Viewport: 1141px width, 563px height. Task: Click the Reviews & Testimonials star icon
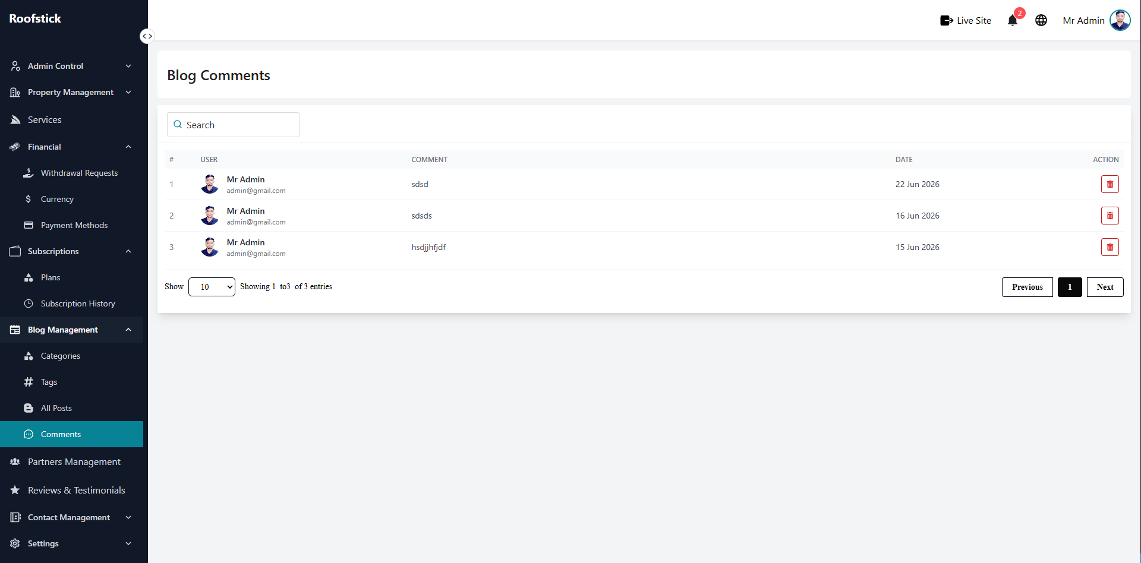pos(15,490)
